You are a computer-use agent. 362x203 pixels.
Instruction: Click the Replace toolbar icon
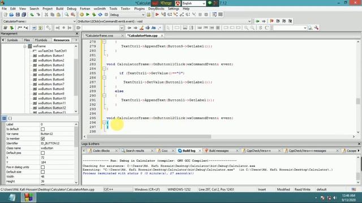coord(73,15)
